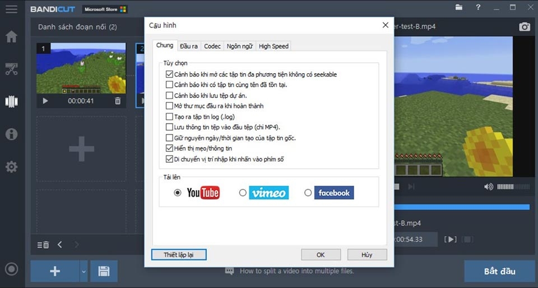
Task: Move segment left with the back arrow
Action: tap(60, 244)
